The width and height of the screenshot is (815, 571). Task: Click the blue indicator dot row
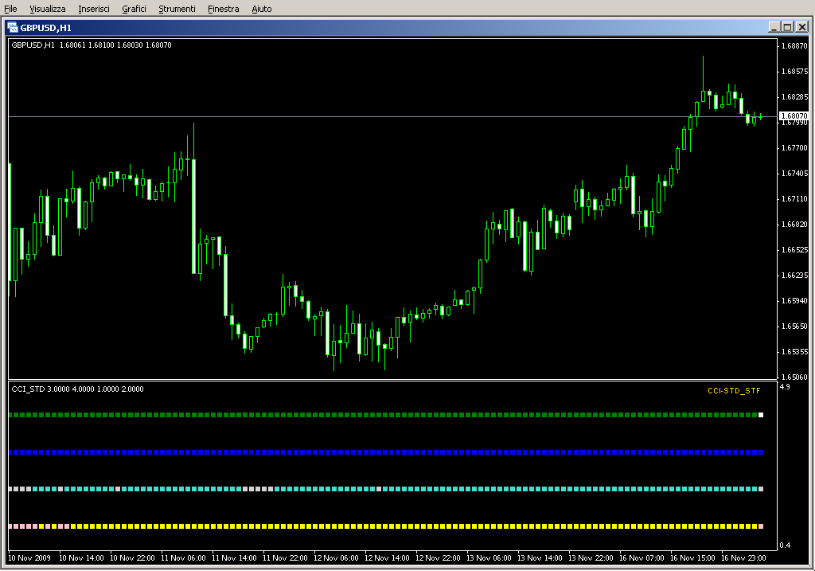pos(382,452)
